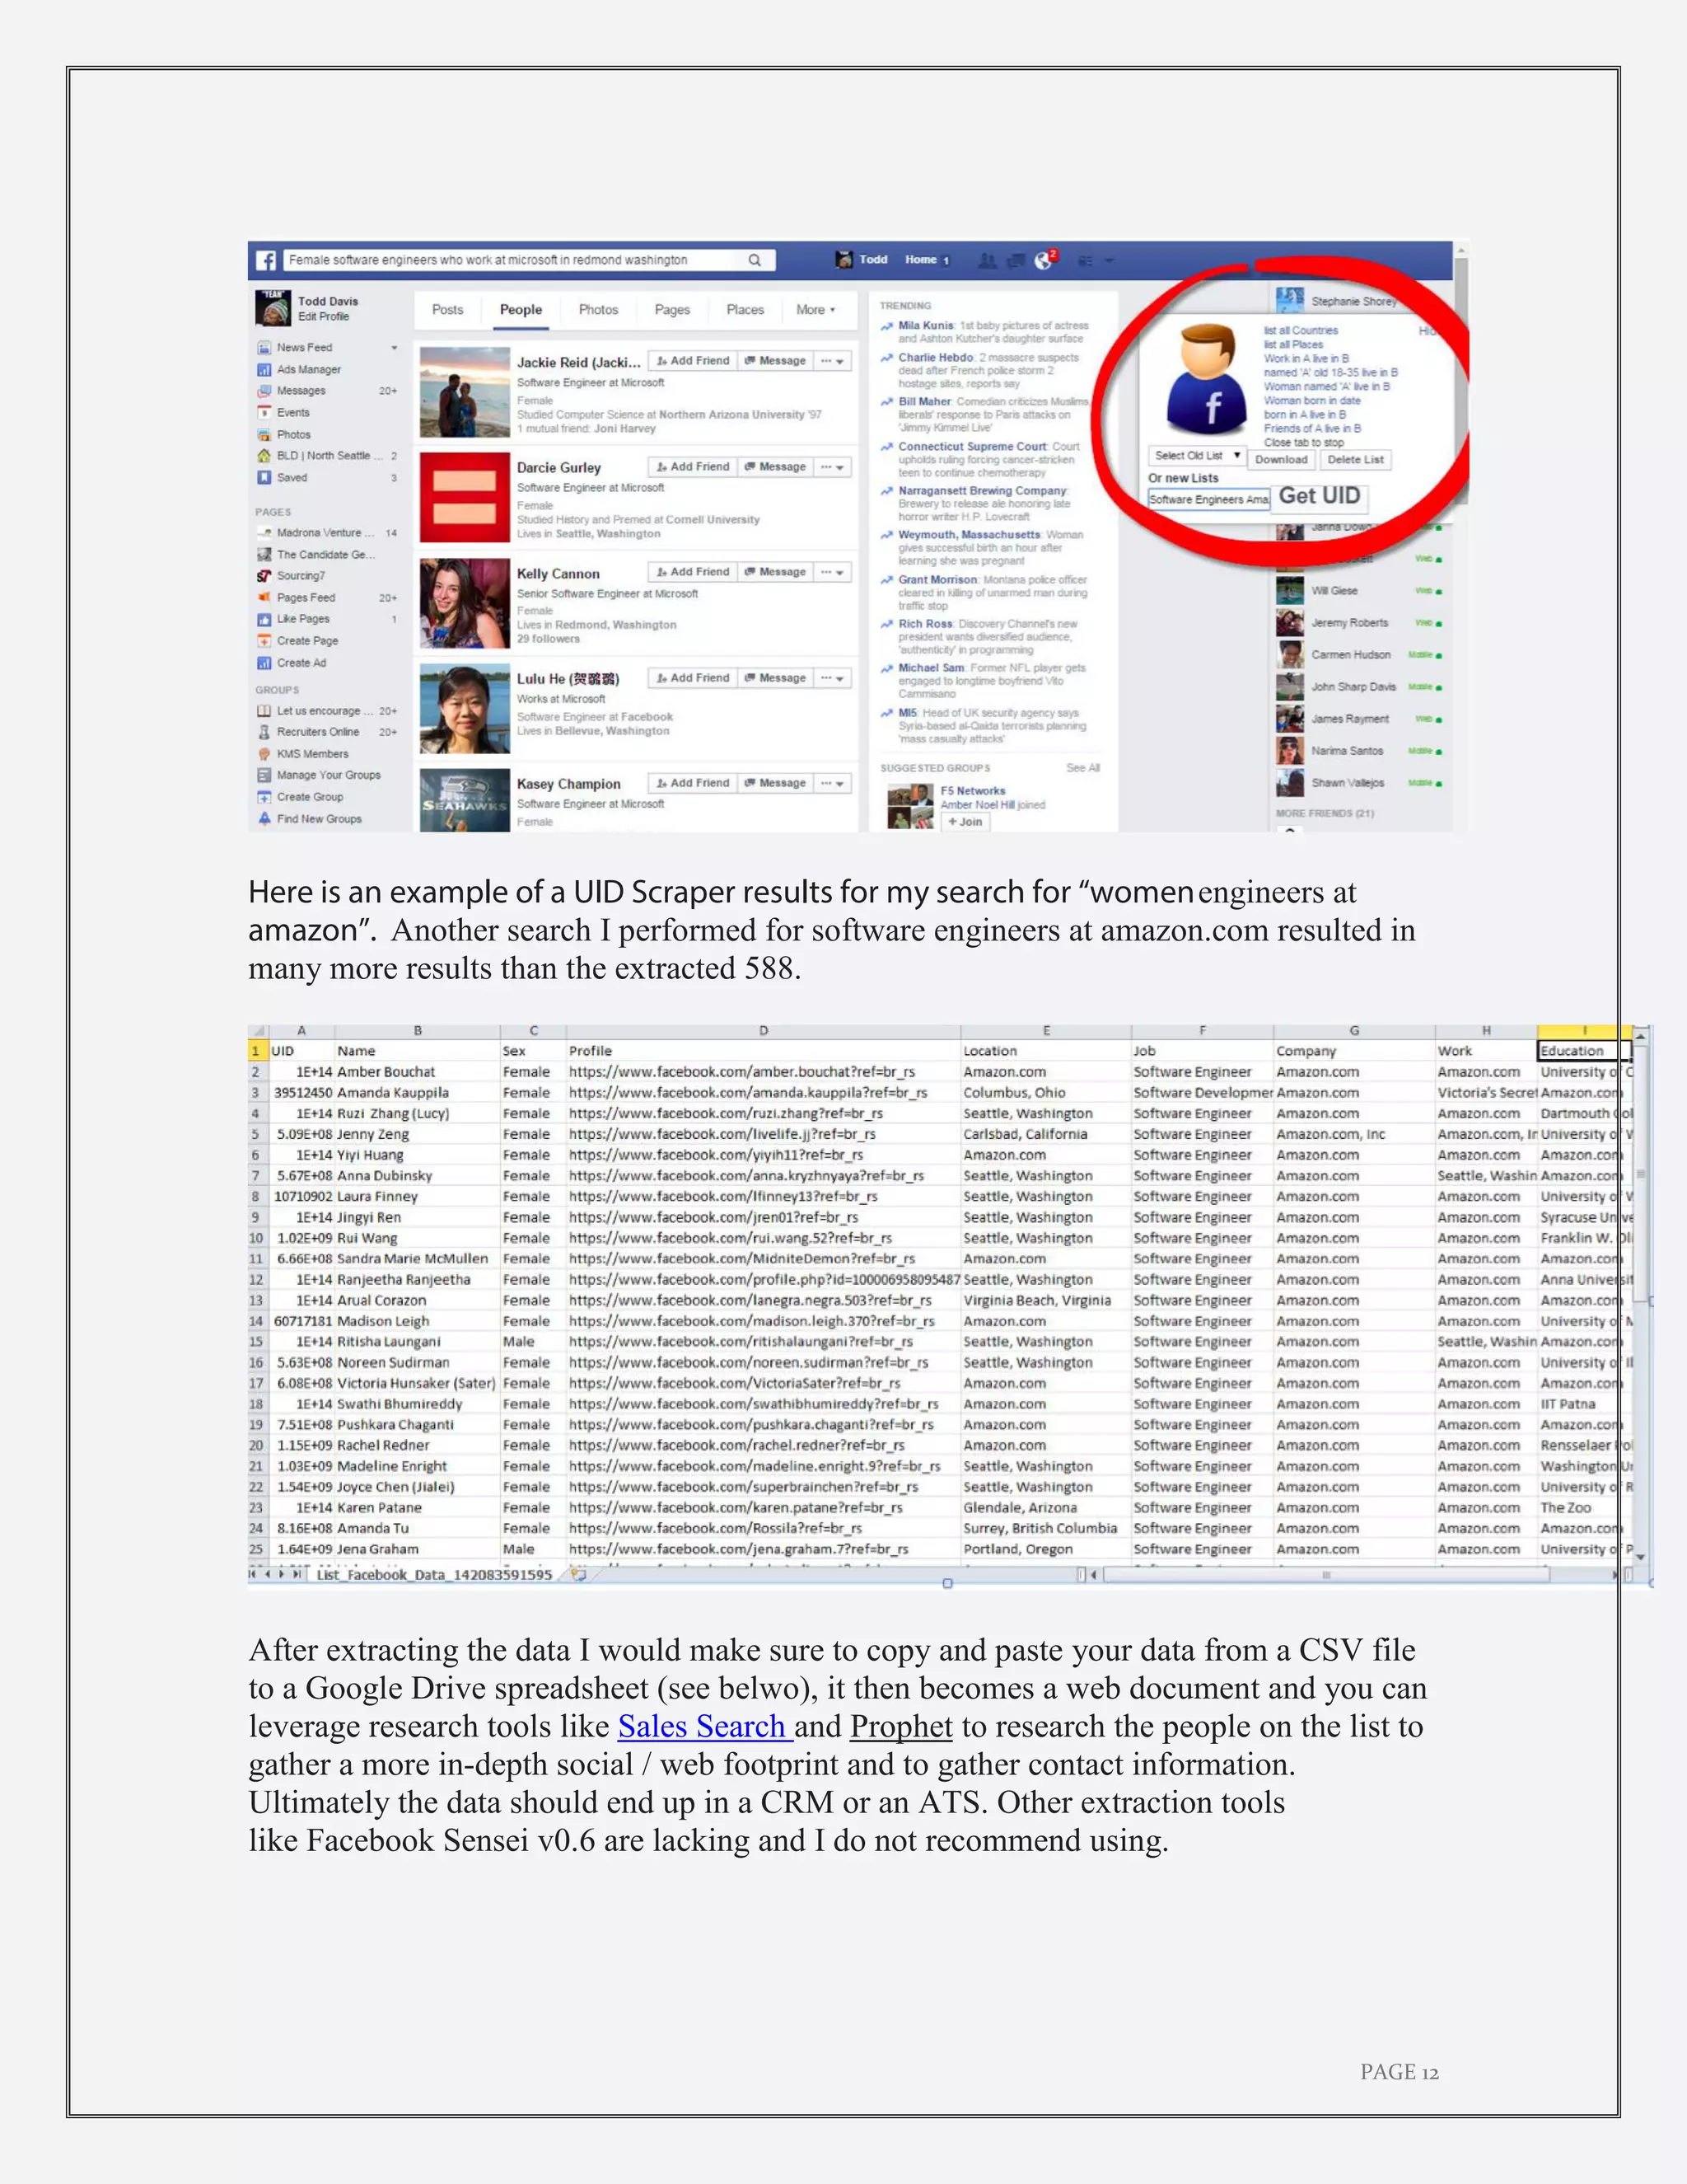Open chat with Carmen Hudson
Image resolution: width=1687 pixels, height=2184 pixels.
click(x=1350, y=655)
